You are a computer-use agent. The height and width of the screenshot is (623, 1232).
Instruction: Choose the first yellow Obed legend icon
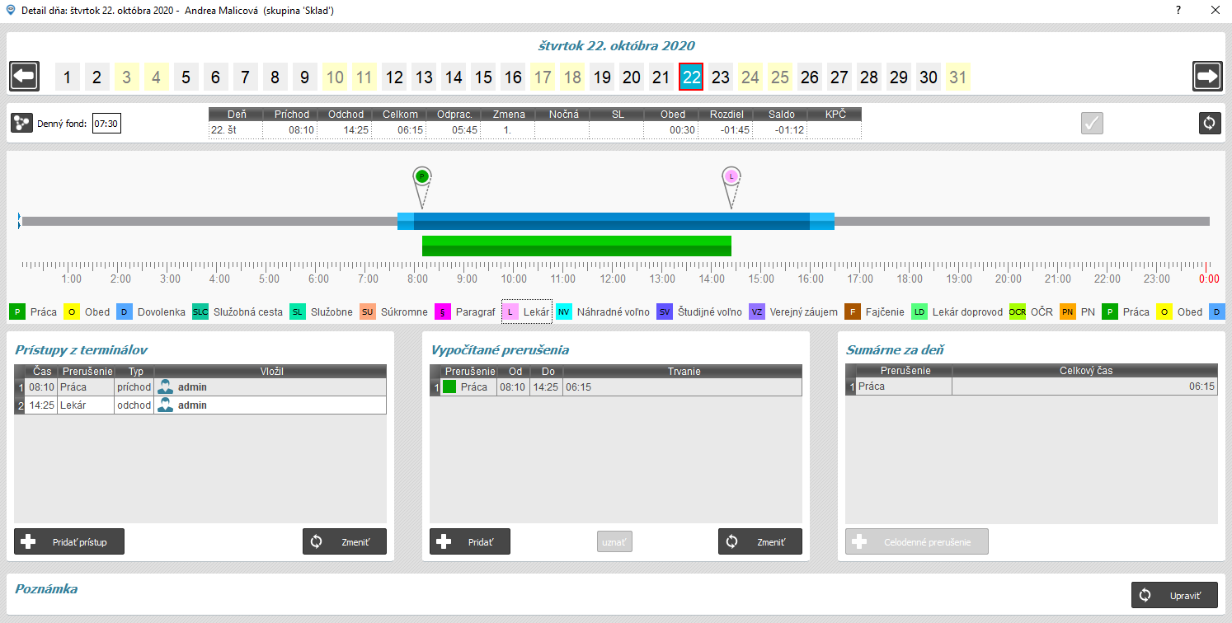(x=72, y=312)
